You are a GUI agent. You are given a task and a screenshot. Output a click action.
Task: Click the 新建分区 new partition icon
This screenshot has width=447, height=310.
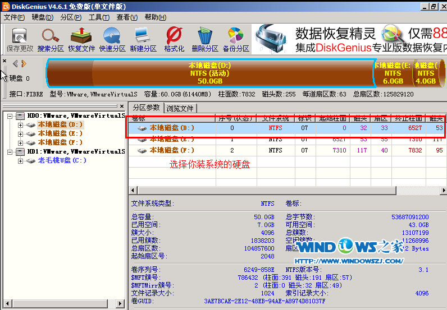tap(143, 39)
